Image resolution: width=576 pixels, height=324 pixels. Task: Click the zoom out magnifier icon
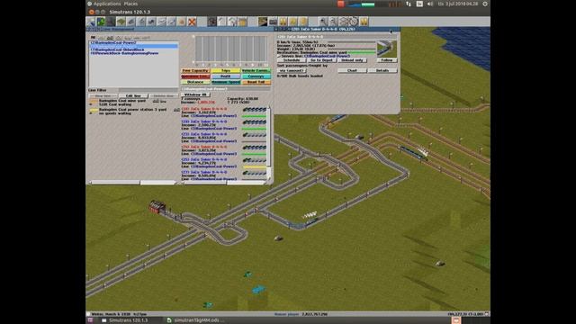tap(333, 22)
